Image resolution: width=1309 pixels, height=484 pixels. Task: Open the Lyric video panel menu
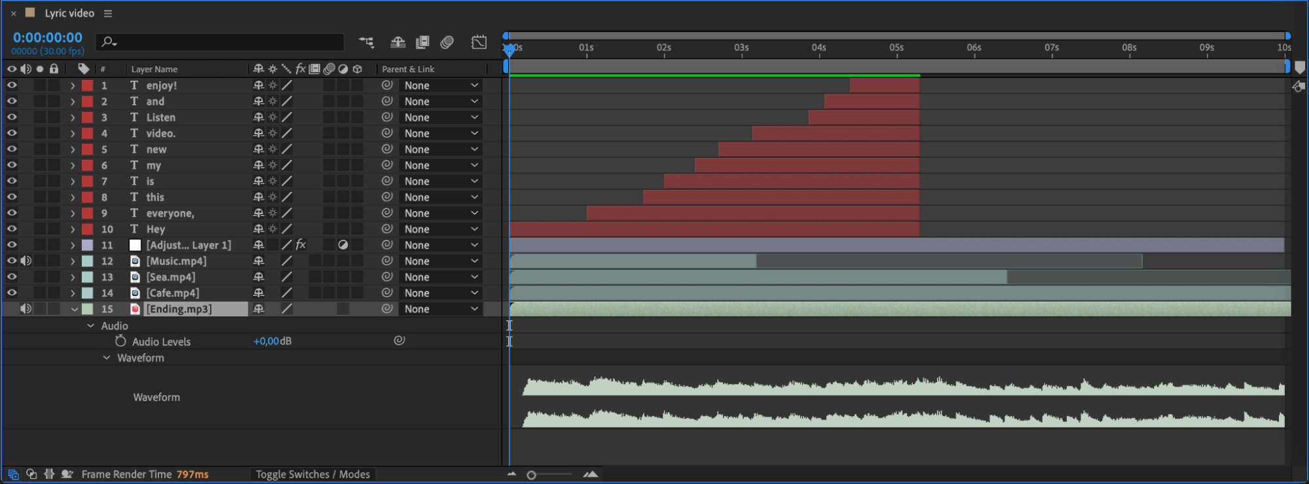tap(108, 13)
